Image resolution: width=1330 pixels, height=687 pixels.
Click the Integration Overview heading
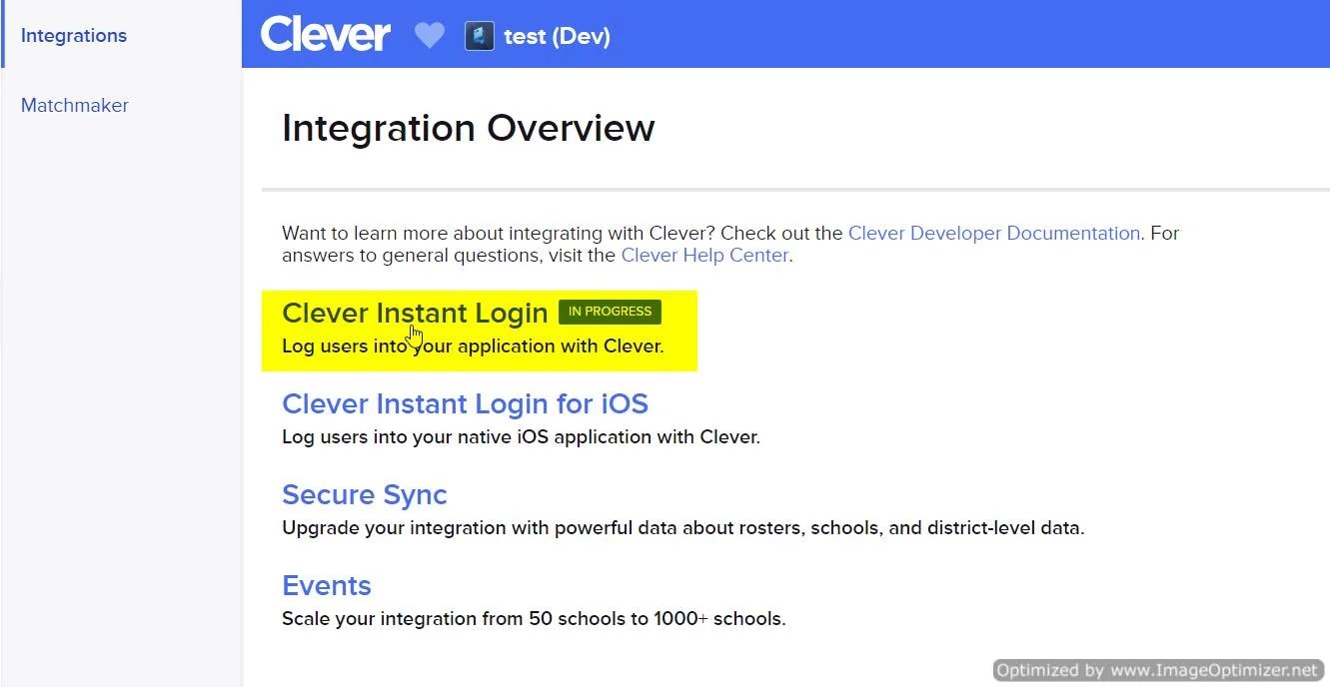pyautogui.click(x=469, y=129)
